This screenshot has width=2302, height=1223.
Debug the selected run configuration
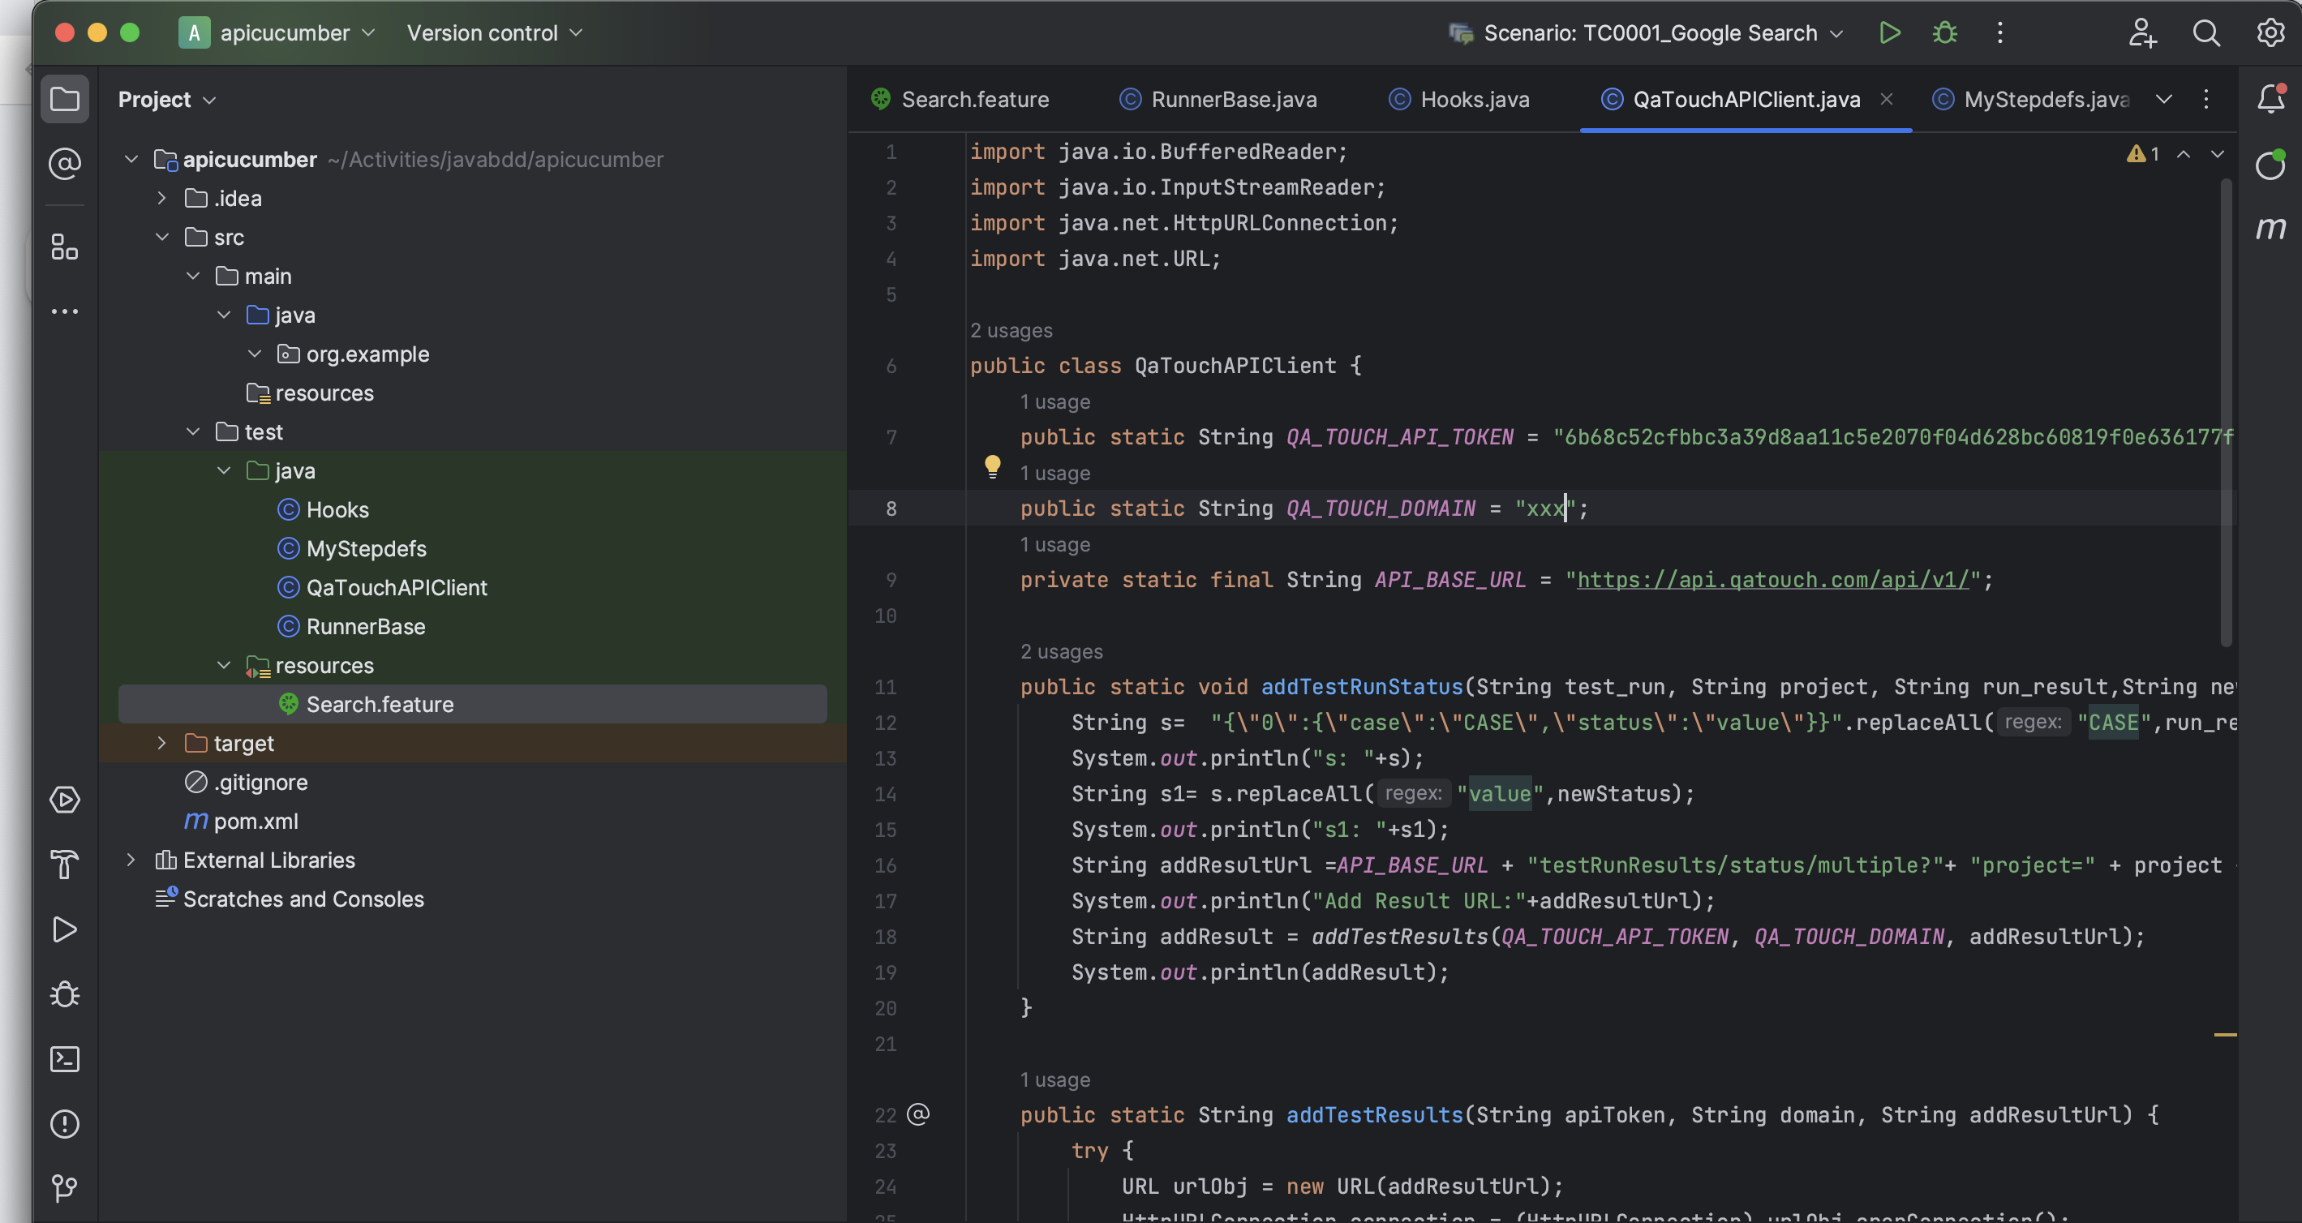coord(1944,33)
